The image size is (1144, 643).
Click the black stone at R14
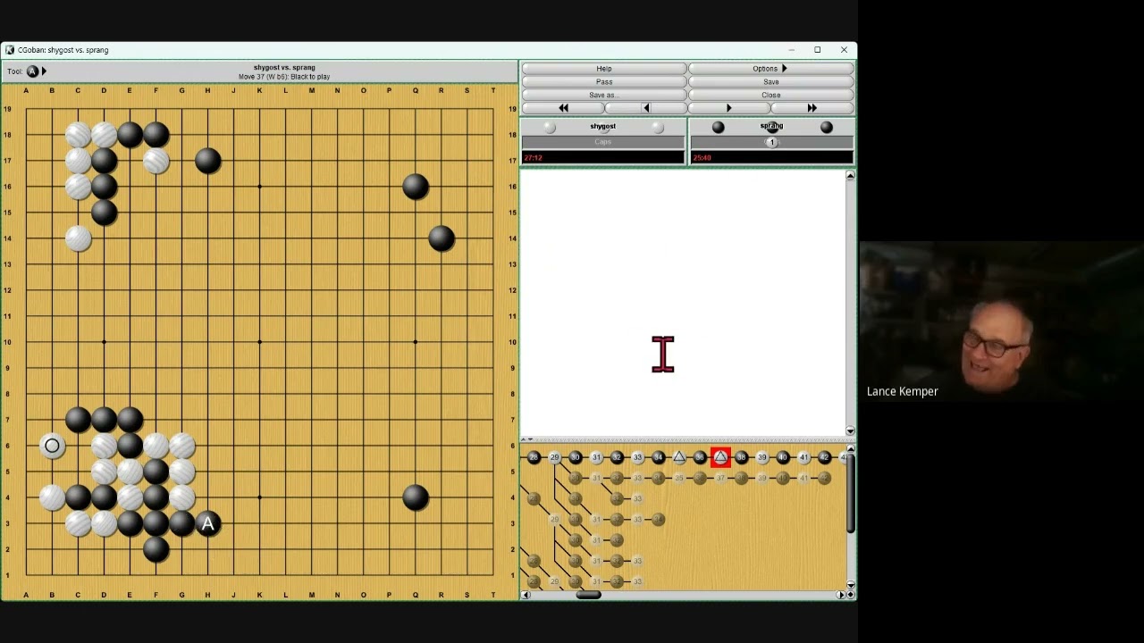pos(441,238)
